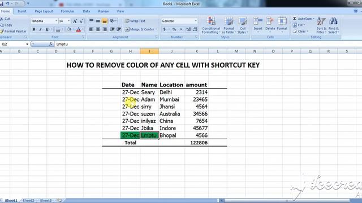Click the AutoSum button
The width and height of the screenshot is (362, 203).
[x=303, y=19]
